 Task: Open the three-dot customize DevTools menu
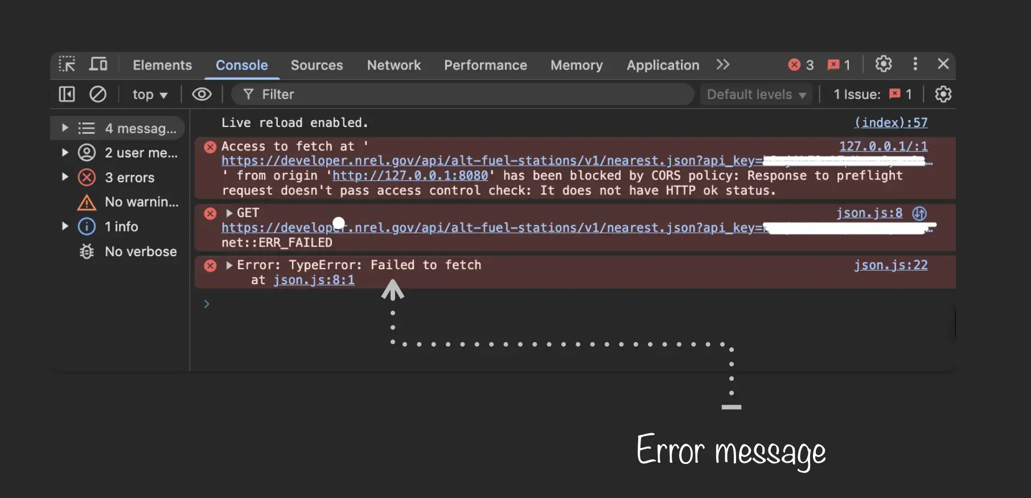point(915,64)
